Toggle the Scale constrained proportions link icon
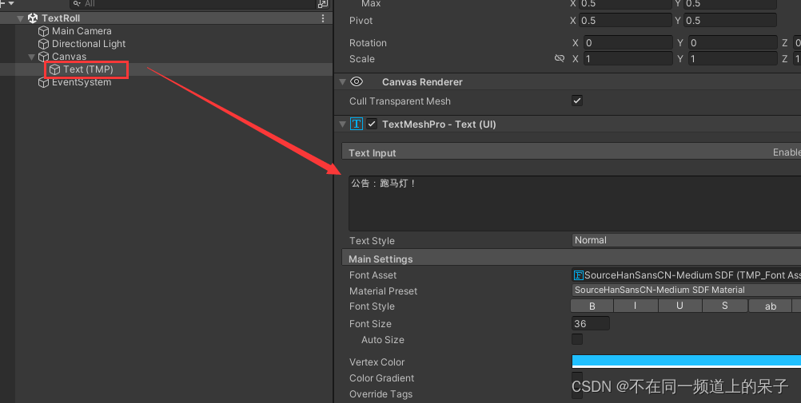 pos(560,59)
